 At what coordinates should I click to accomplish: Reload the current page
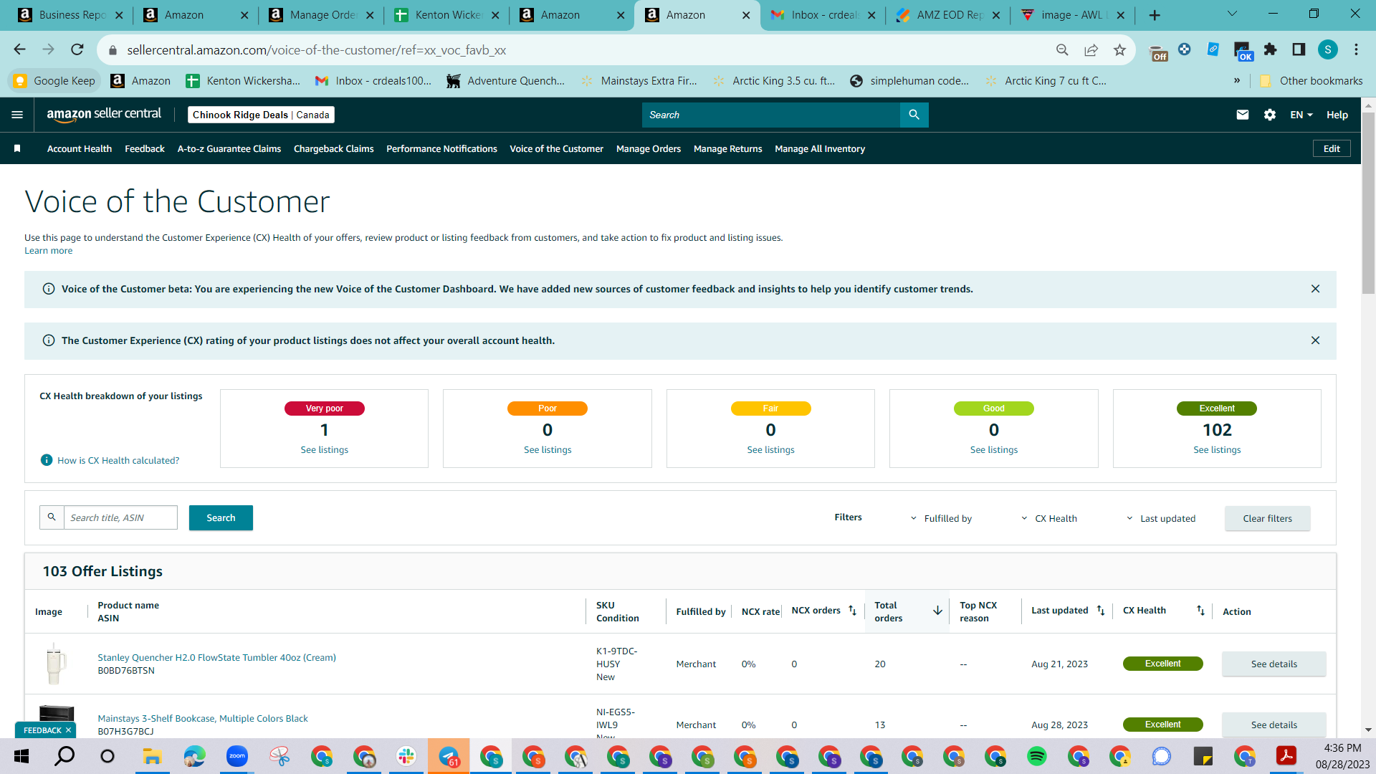click(x=77, y=49)
